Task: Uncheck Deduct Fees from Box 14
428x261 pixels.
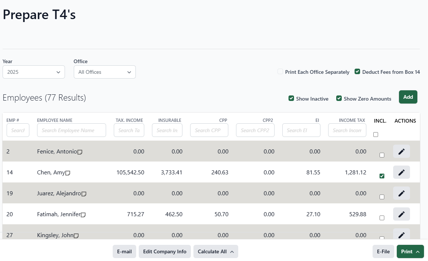Action: [x=357, y=72]
